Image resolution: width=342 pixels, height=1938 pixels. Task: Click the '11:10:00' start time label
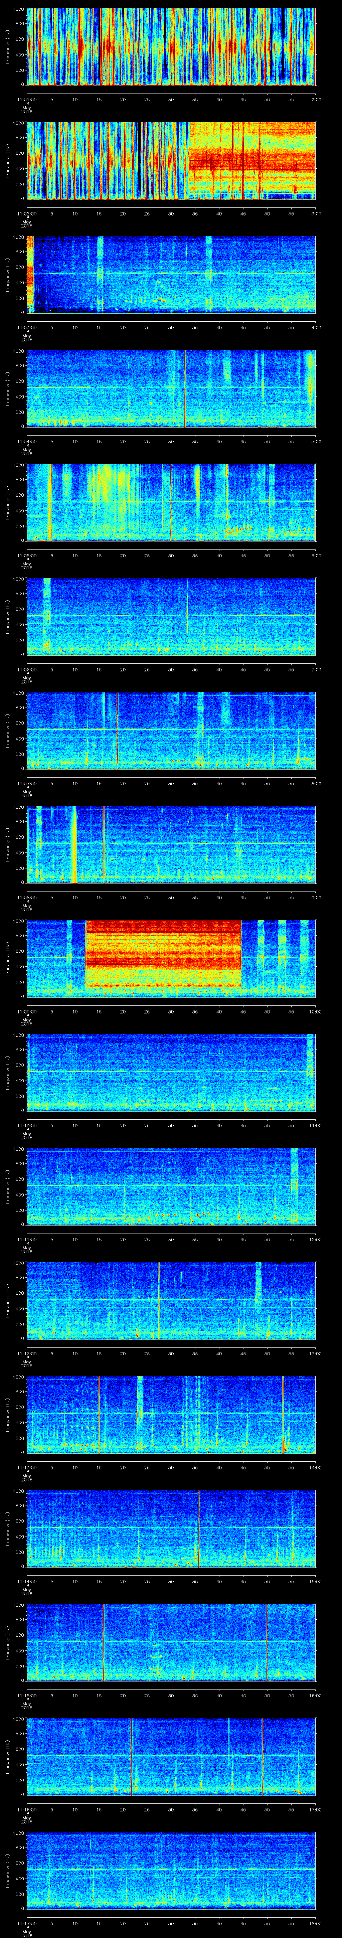(26, 1125)
